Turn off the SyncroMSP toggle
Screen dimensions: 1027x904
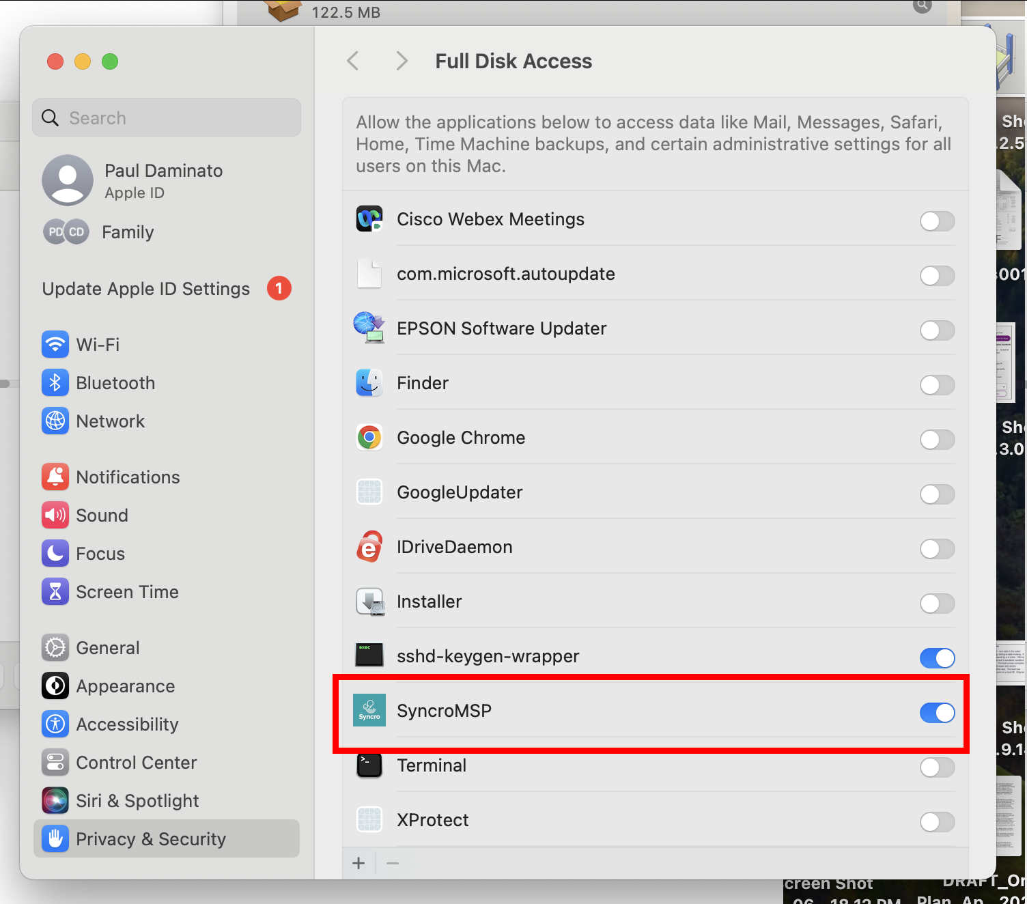point(937,713)
